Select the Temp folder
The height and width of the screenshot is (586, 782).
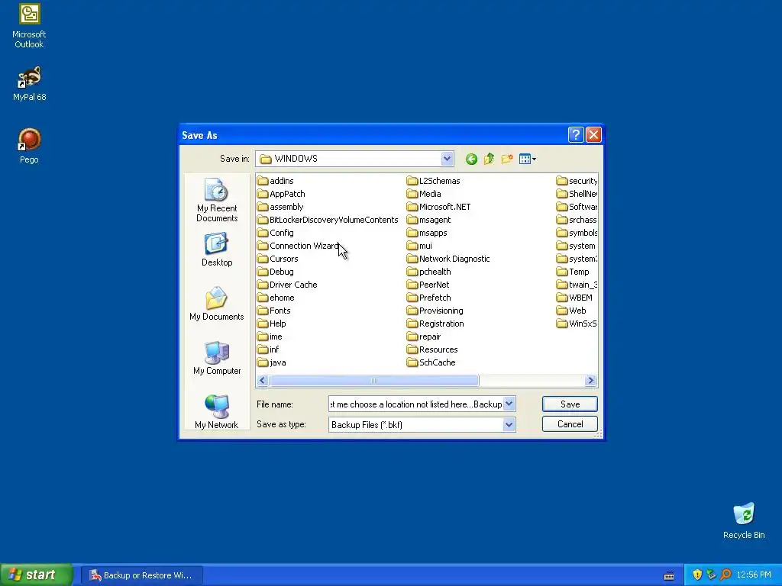(573, 272)
